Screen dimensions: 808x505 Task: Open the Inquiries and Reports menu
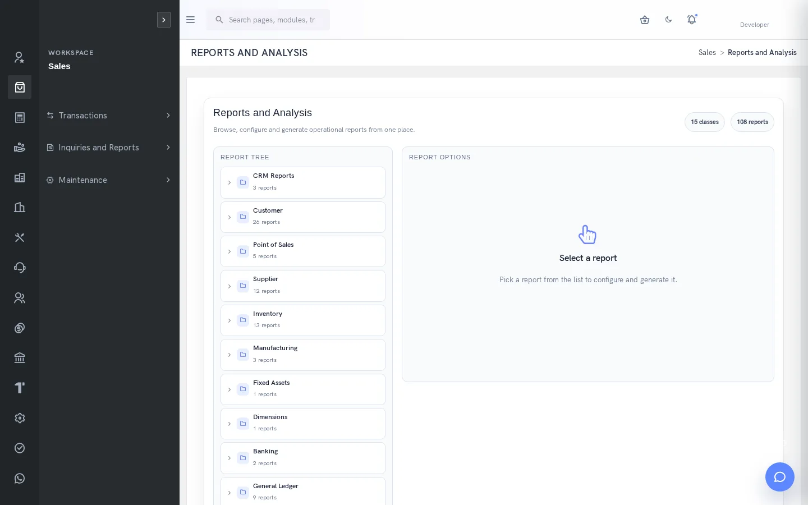109,148
